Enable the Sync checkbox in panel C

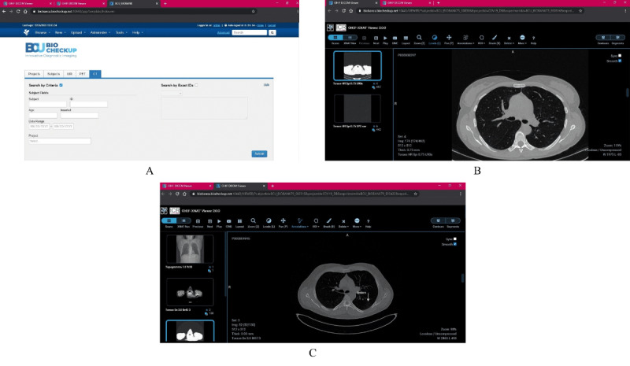coord(455,238)
